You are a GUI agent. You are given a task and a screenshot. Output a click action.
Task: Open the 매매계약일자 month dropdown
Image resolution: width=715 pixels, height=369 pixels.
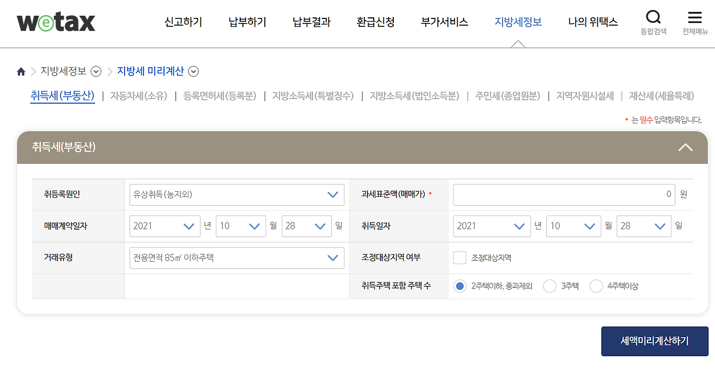point(241,226)
